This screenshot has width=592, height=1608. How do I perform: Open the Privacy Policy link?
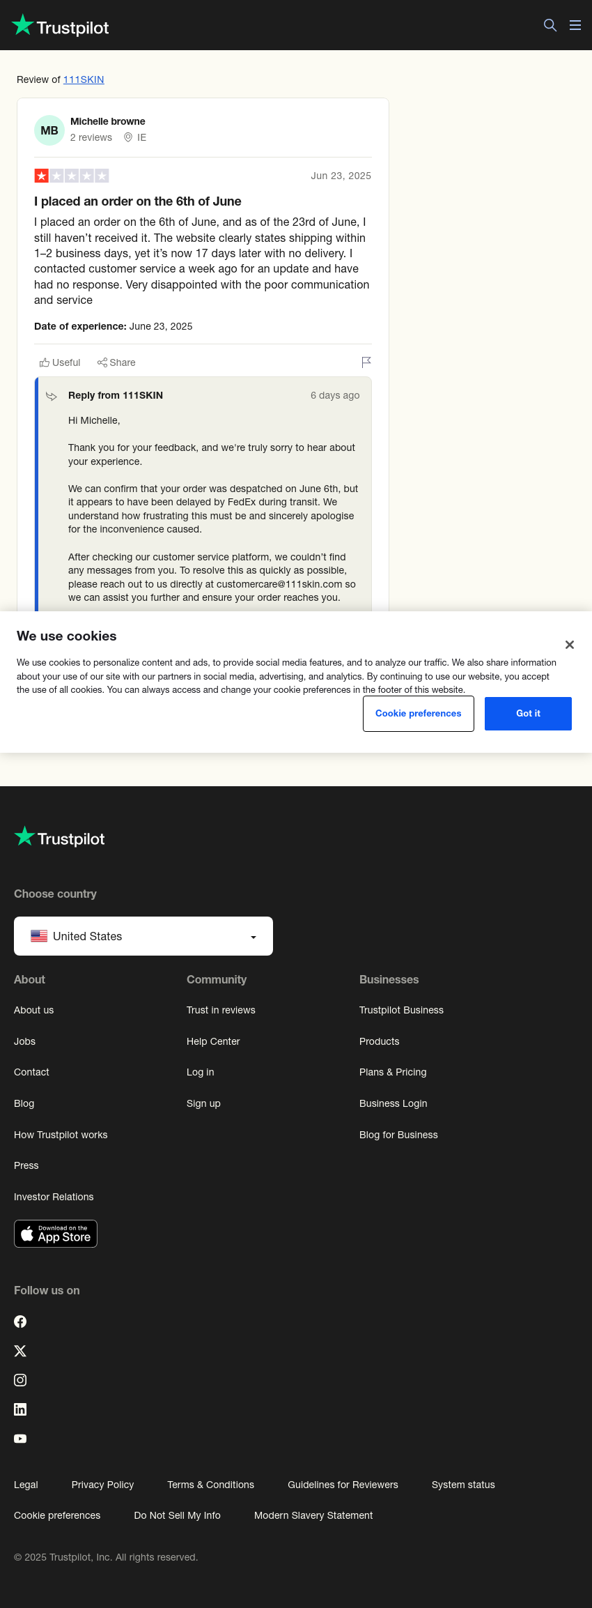click(x=102, y=1485)
